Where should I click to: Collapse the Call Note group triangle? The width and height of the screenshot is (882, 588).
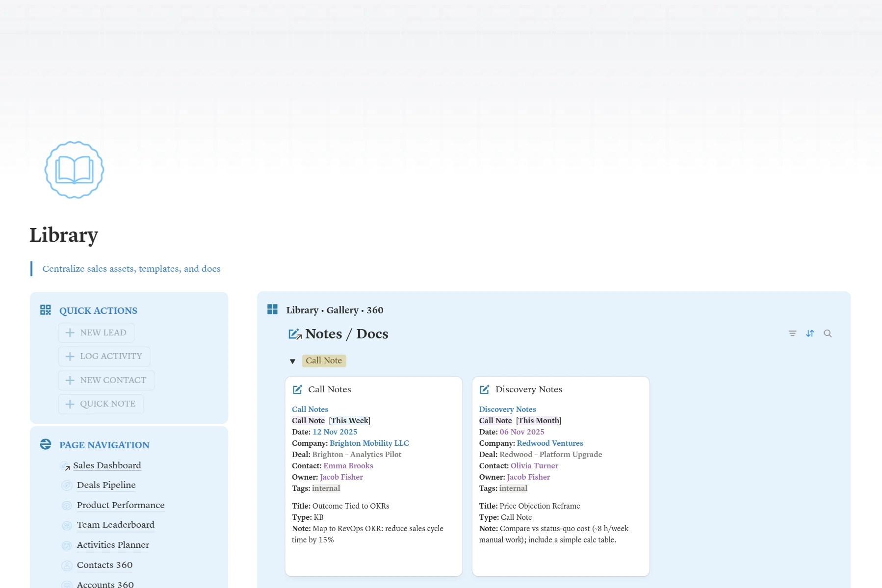pos(292,361)
